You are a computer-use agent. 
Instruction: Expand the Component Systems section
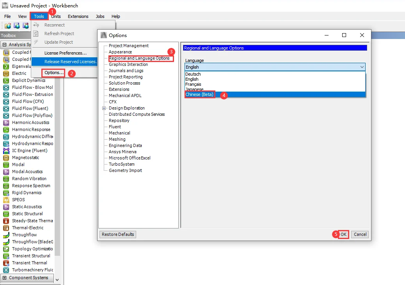[4, 278]
